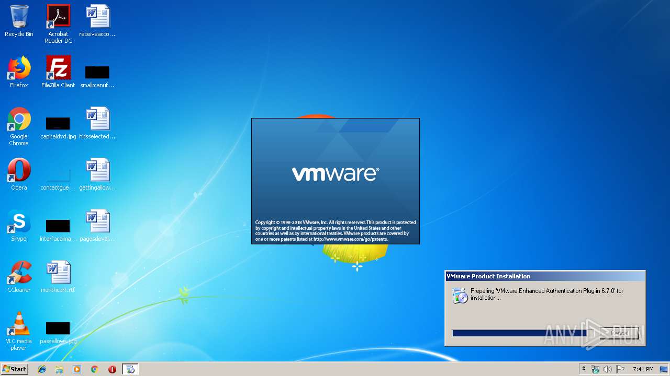Click the Show desktop button

pos(664,369)
